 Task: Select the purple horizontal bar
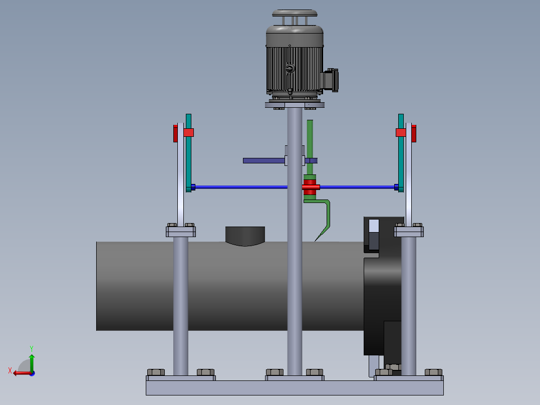point(264,160)
